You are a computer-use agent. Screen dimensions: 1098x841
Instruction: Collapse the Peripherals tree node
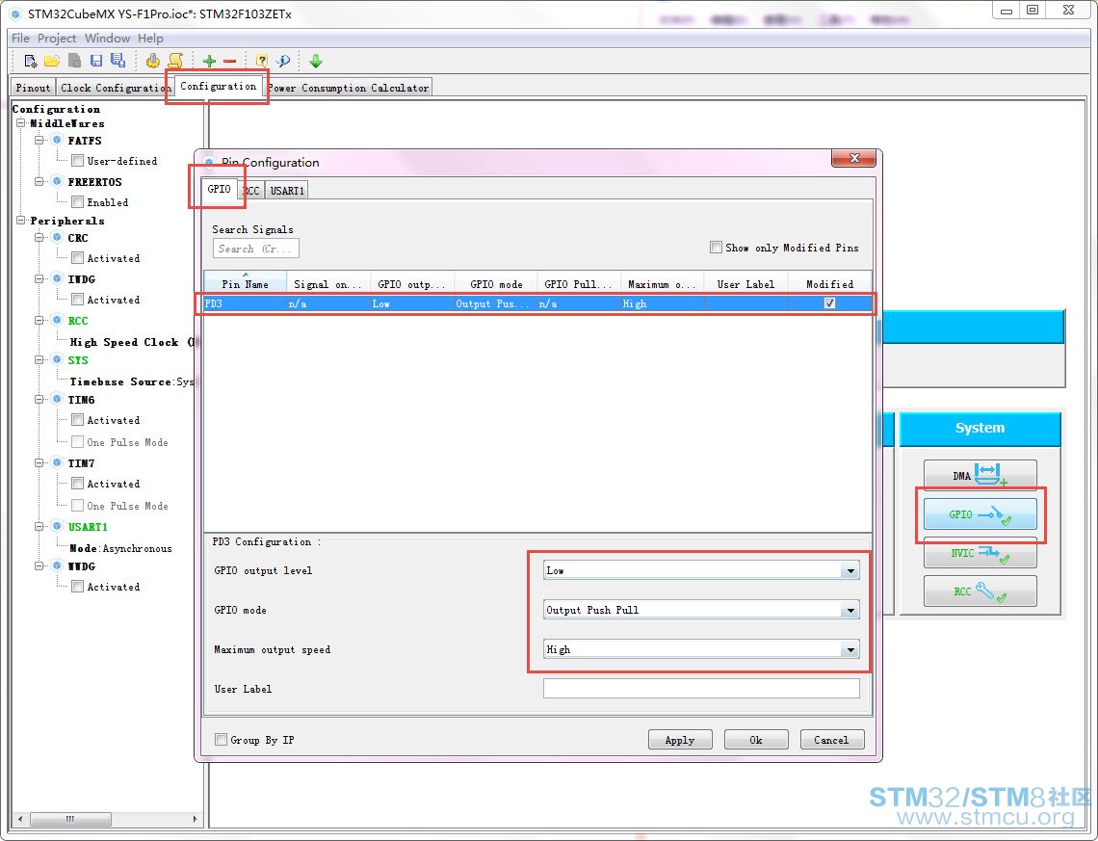21,221
